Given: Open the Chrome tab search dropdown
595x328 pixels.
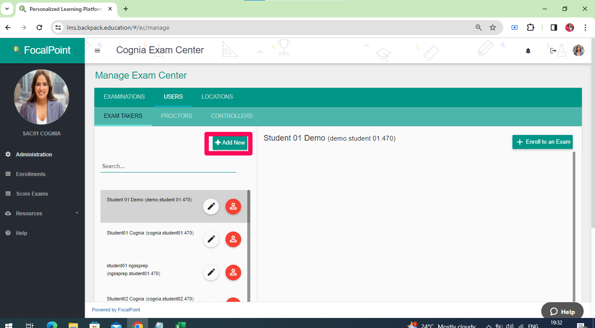Looking at the screenshot, I should [7, 9].
